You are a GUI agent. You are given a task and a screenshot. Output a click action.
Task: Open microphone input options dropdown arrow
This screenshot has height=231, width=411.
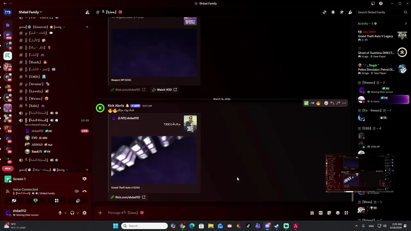(65, 213)
